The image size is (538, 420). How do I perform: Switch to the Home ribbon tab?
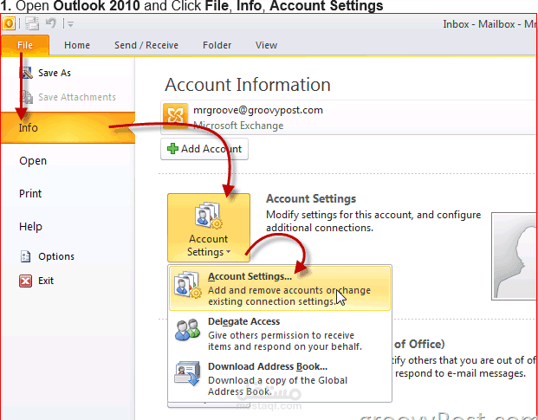[77, 45]
